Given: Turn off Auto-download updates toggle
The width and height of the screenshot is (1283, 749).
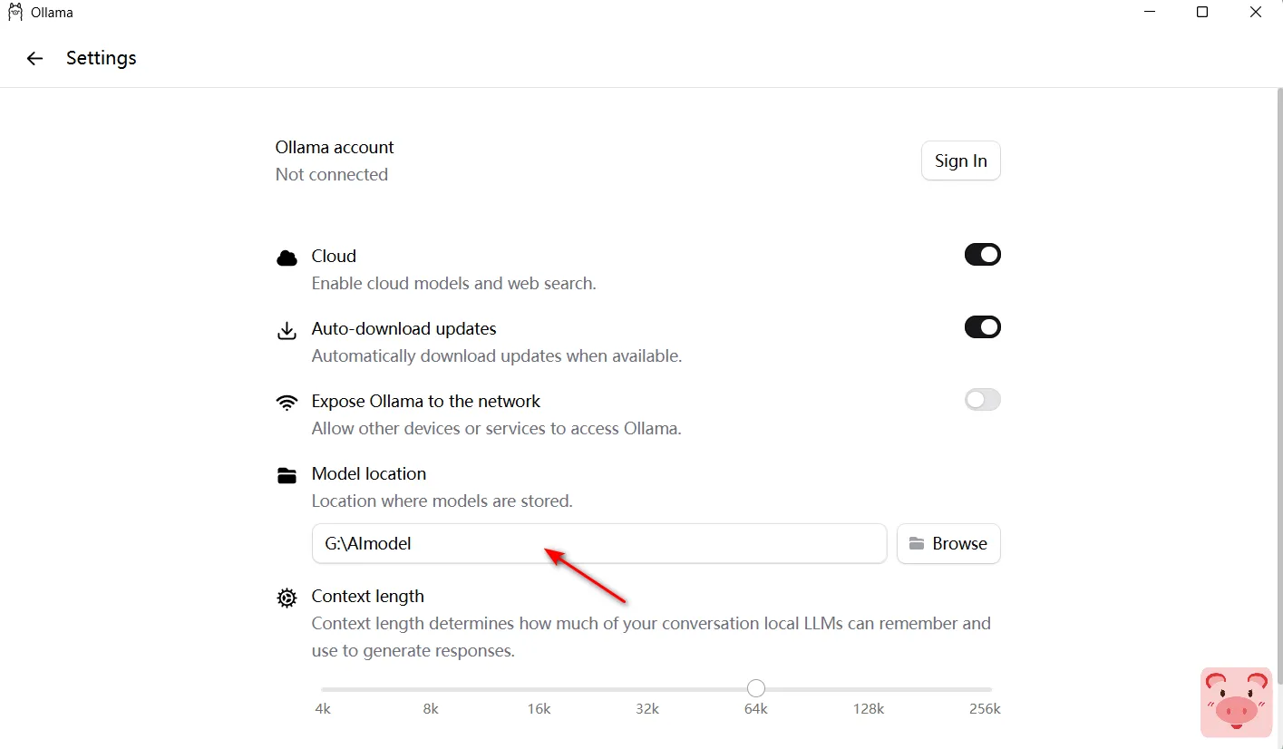Looking at the screenshot, I should point(982,327).
